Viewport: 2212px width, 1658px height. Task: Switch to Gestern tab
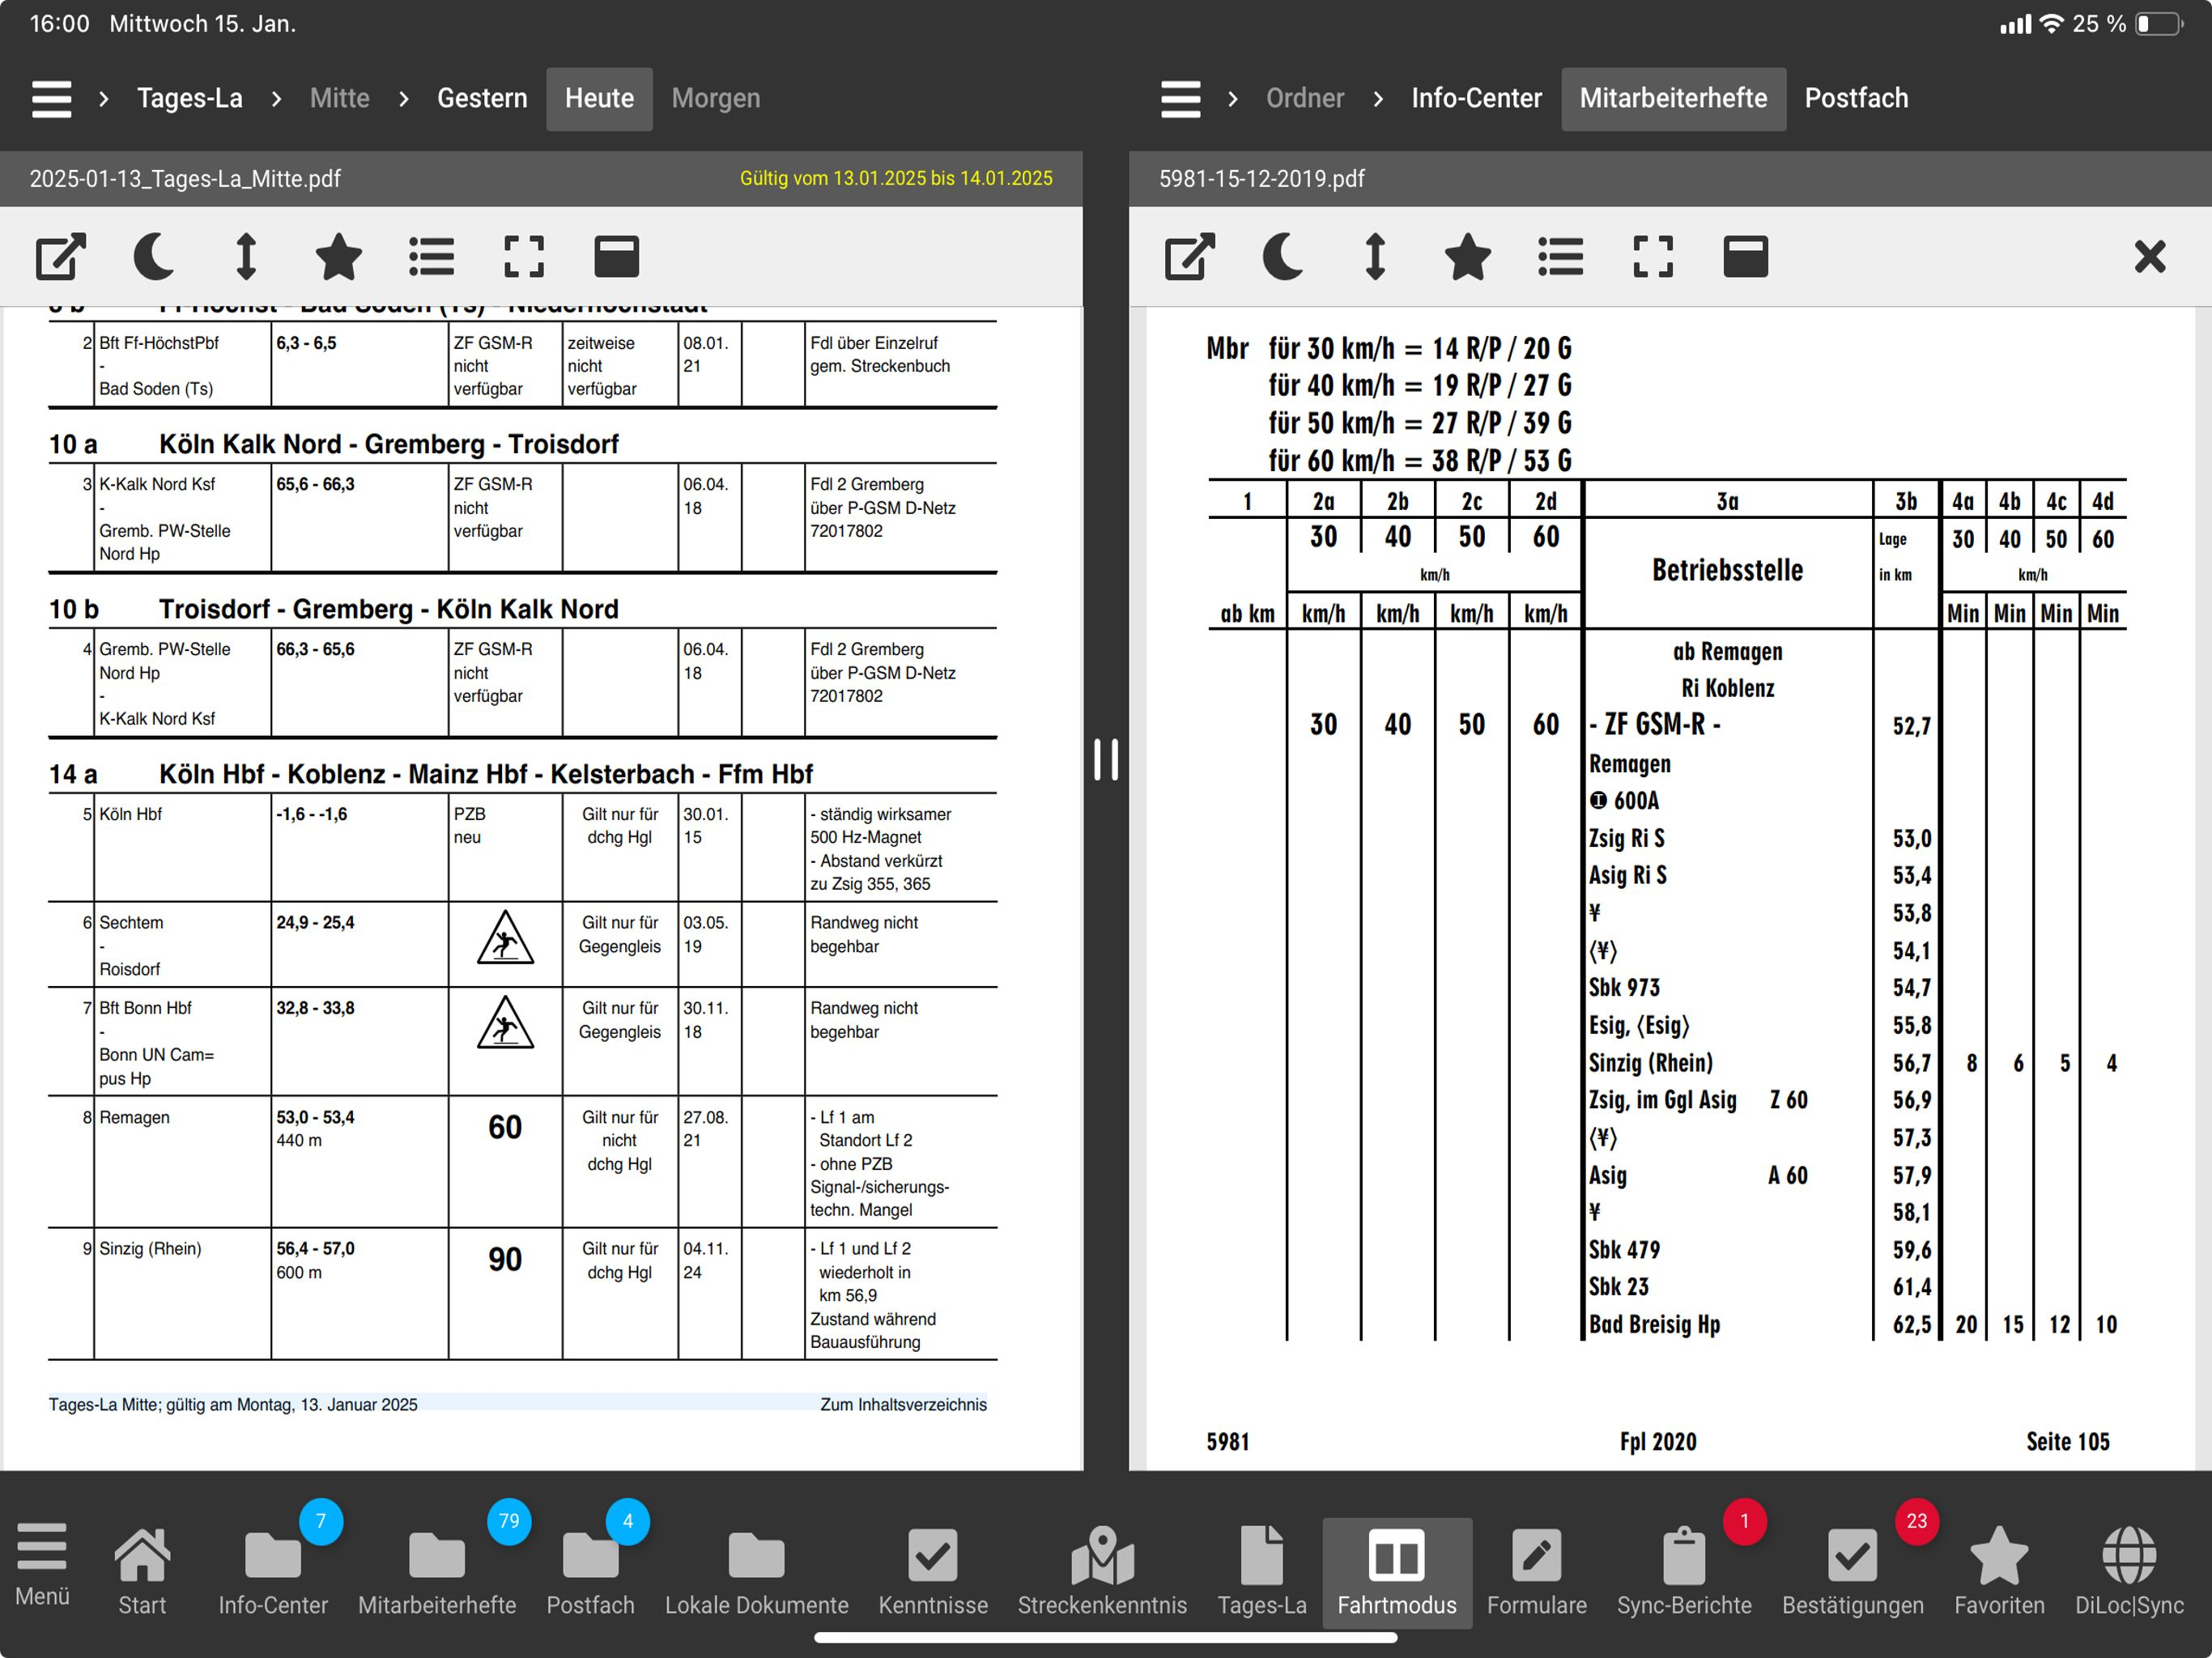tap(482, 98)
